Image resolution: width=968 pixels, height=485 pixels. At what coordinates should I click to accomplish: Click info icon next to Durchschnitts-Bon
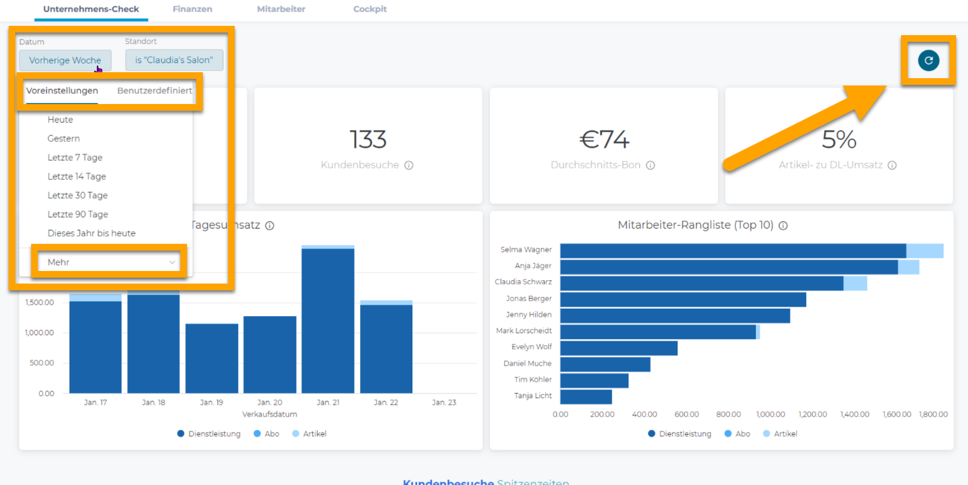click(x=650, y=165)
